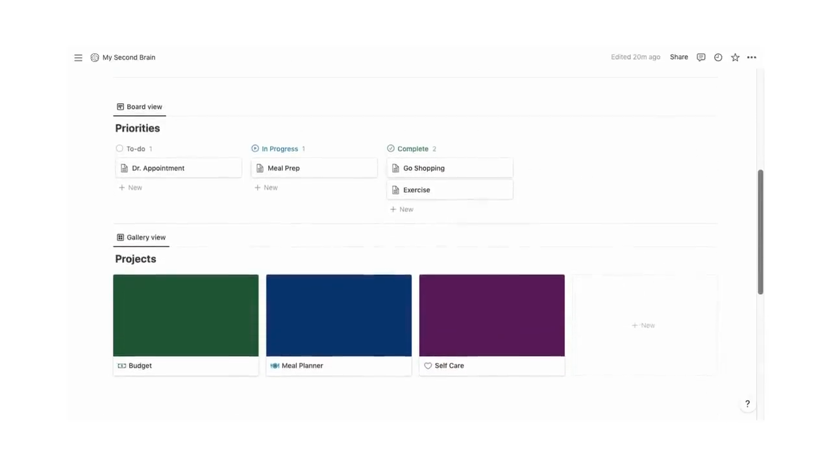This screenshot has width=831, height=467.
Task: Select the heart icon on Self Care card
Action: tap(428, 365)
